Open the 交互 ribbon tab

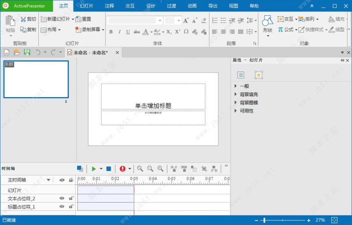(x=130, y=6)
